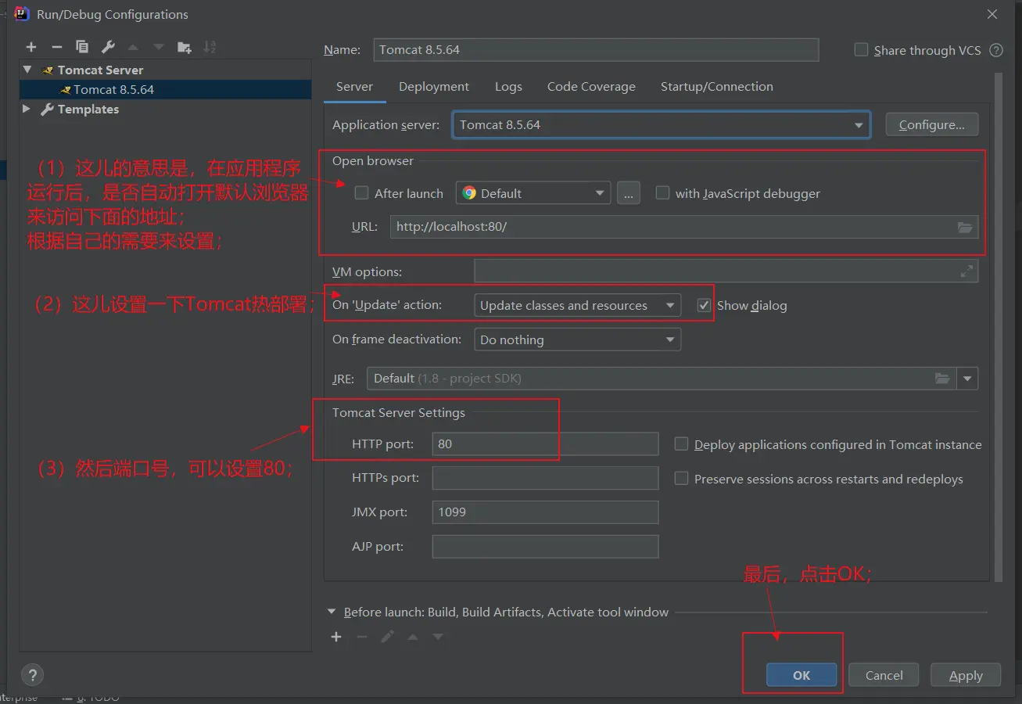The width and height of the screenshot is (1022, 704).
Task: Enable Preserve sessions across restarts checkbox
Action: coord(681,478)
